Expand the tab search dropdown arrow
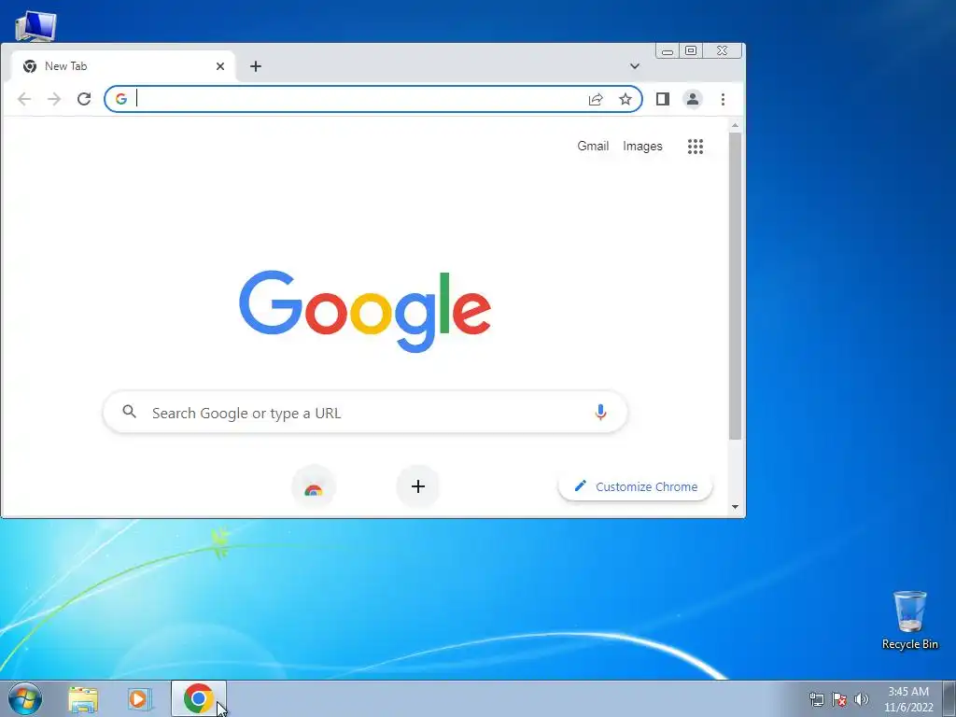This screenshot has height=717, width=956. coord(635,66)
